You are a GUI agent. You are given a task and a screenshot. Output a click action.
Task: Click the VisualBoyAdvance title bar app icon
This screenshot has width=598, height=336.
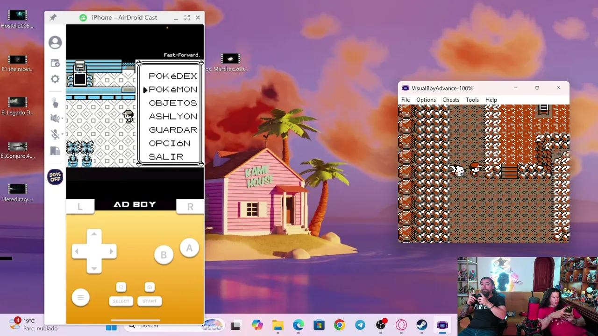pyautogui.click(x=405, y=88)
